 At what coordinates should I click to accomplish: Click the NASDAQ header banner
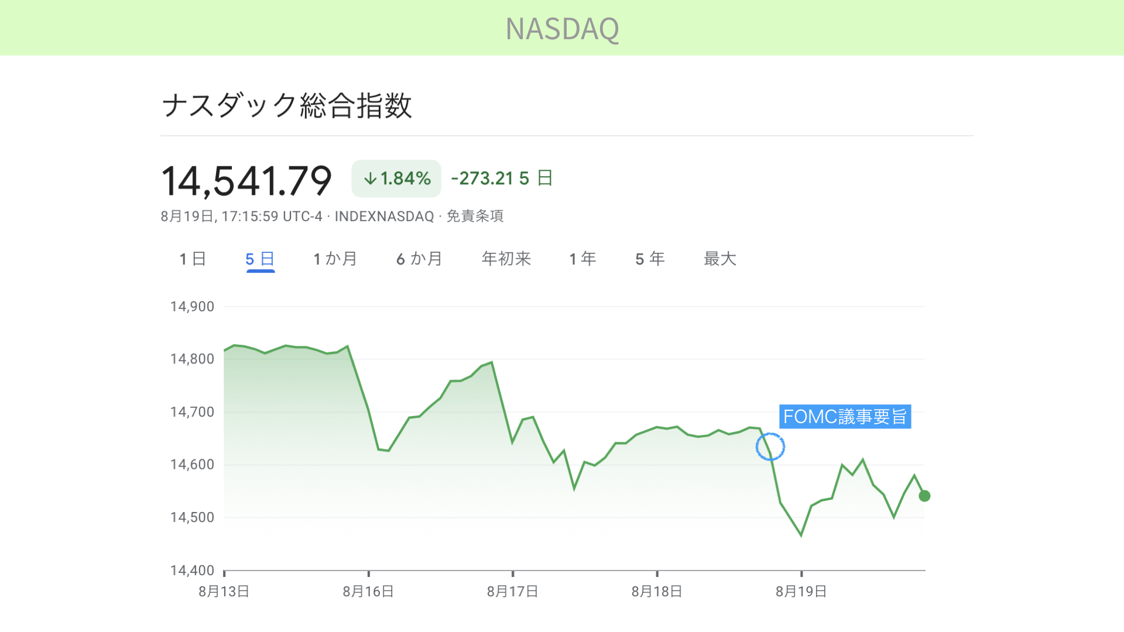pyautogui.click(x=562, y=28)
